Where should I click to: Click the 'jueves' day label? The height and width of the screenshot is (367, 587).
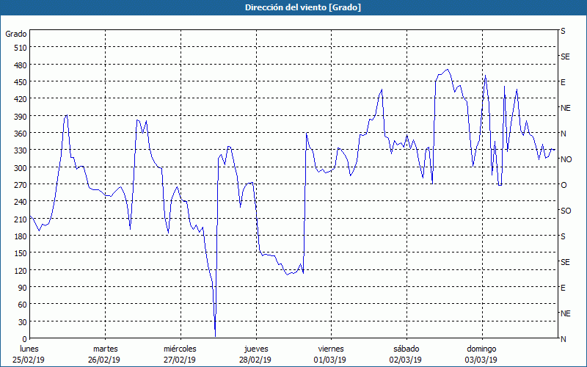pos(256,349)
